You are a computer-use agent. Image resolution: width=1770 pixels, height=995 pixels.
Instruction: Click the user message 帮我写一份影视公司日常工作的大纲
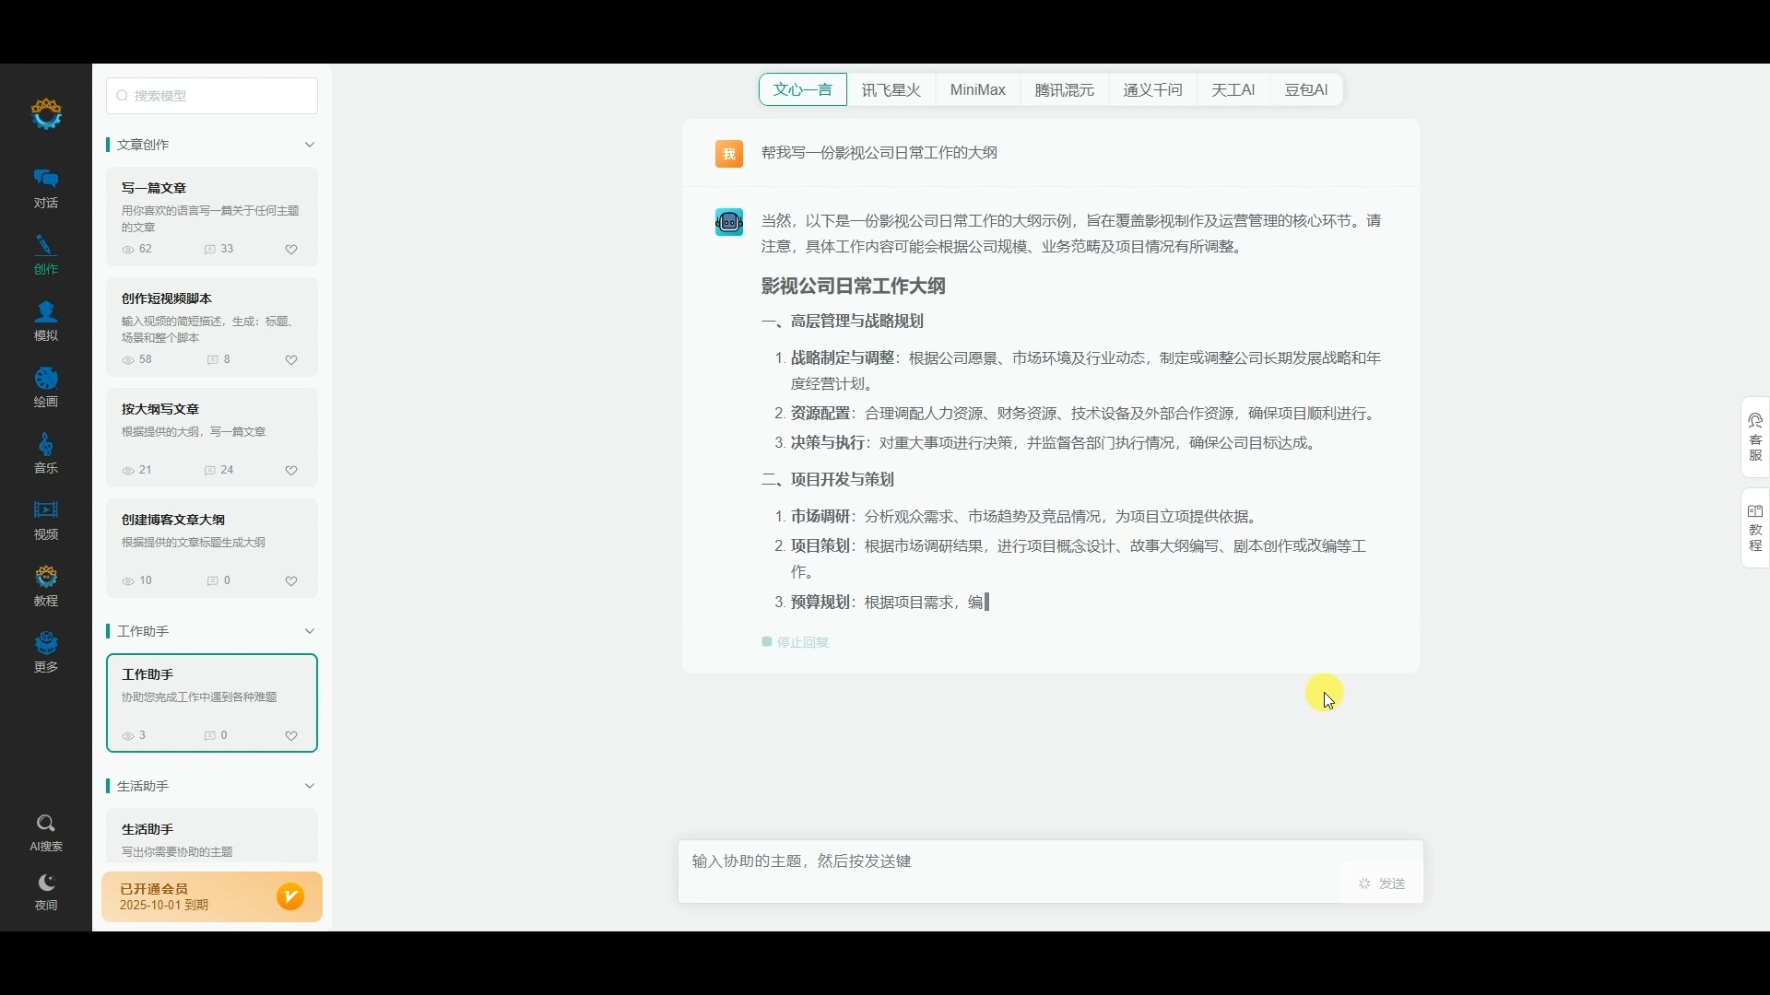879,153
